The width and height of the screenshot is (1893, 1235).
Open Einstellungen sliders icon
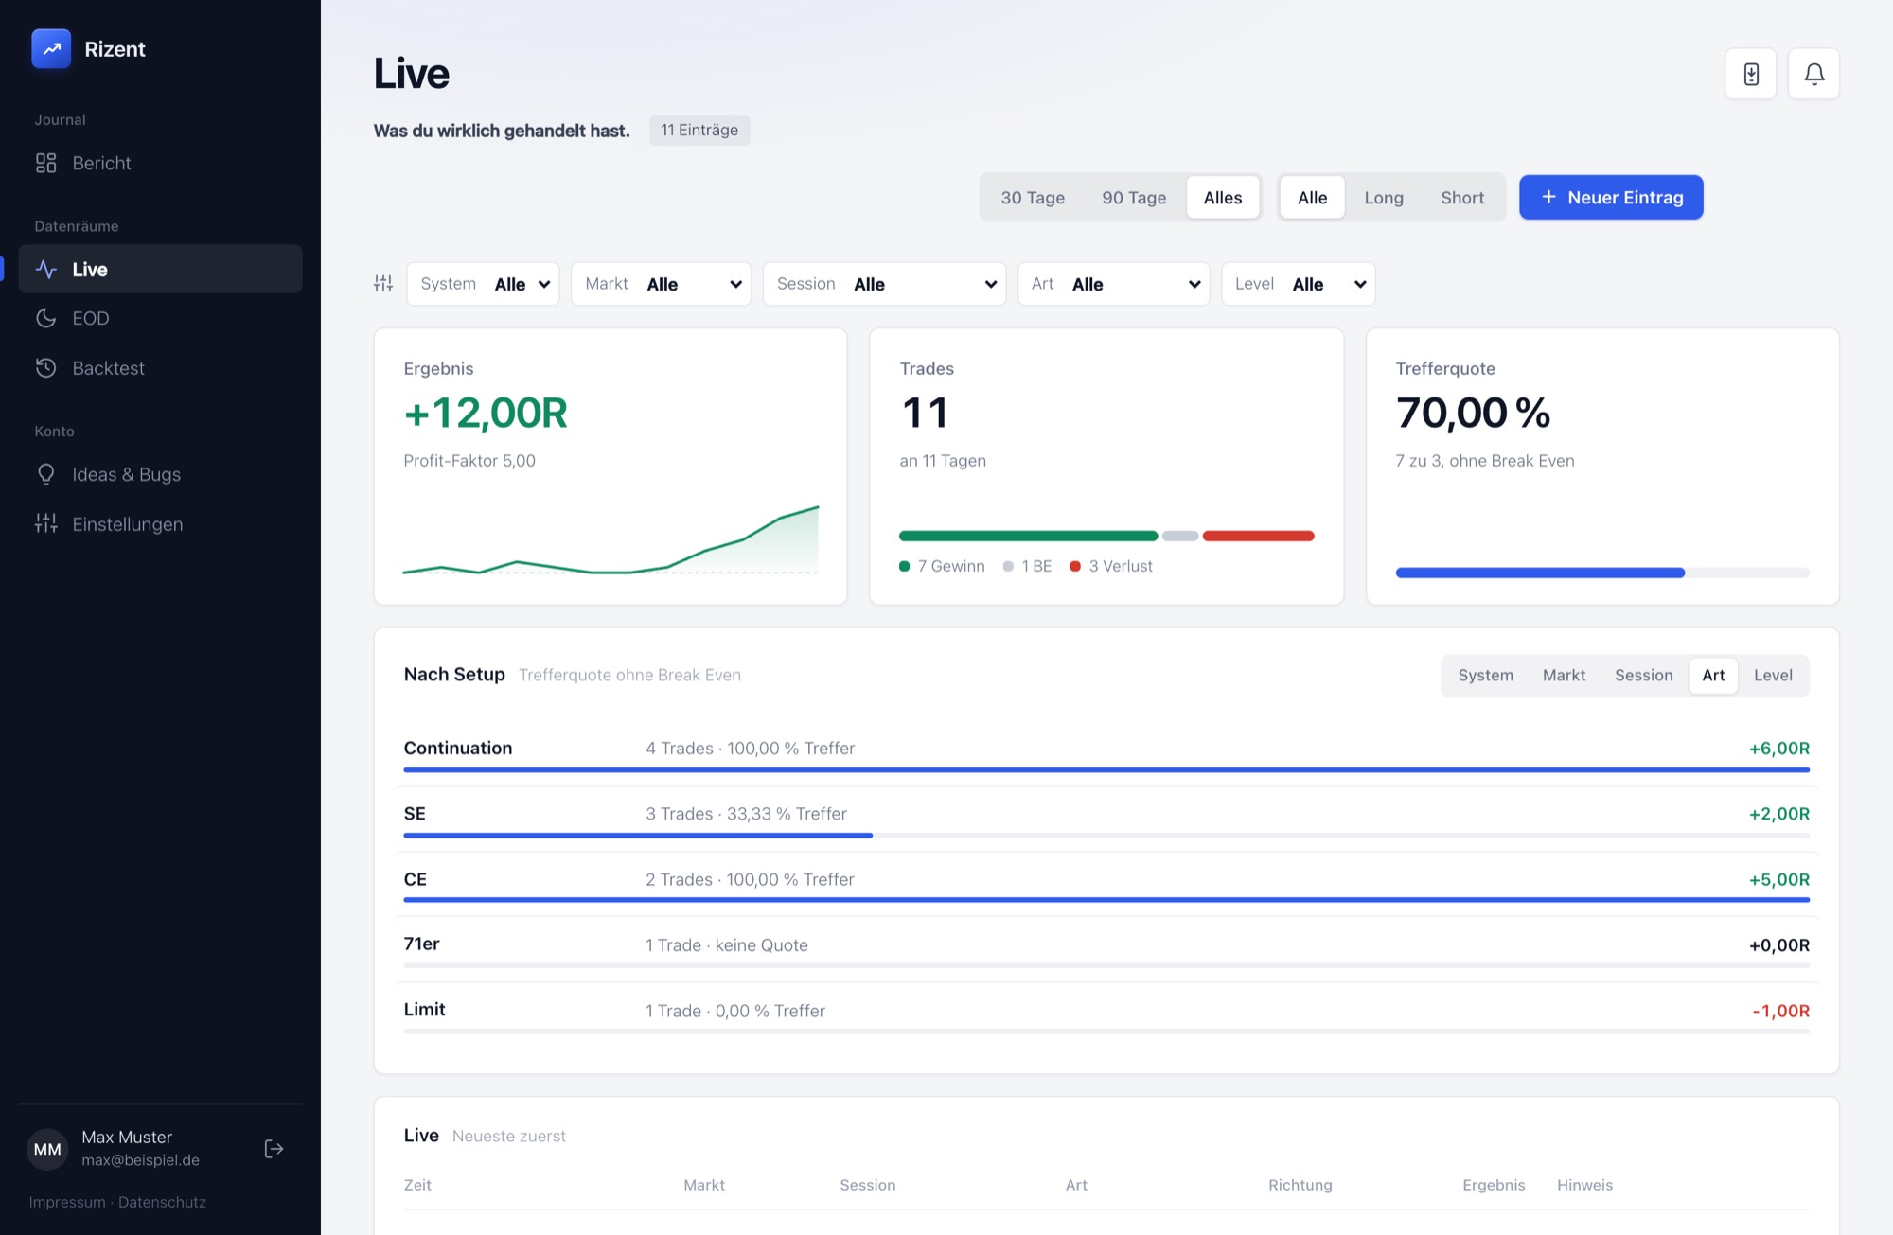coord(45,523)
